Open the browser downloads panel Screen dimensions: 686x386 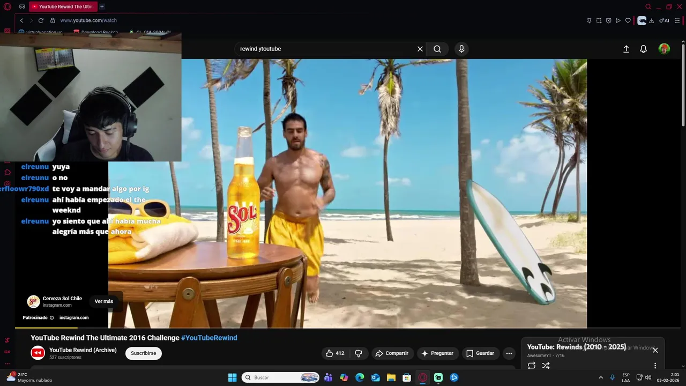coord(651,20)
